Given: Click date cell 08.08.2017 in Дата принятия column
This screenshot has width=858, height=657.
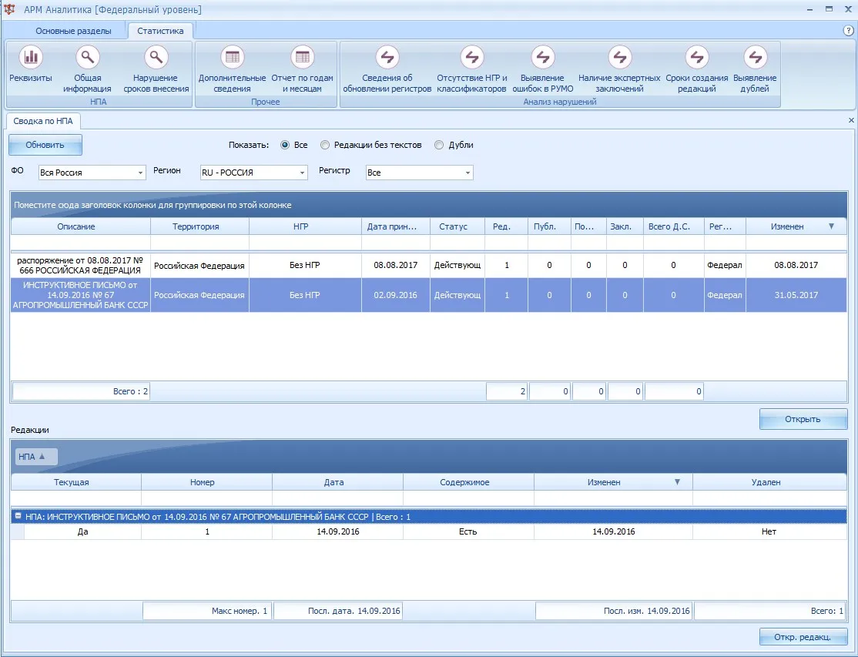Looking at the screenshot, I should [x=396, y=265].
